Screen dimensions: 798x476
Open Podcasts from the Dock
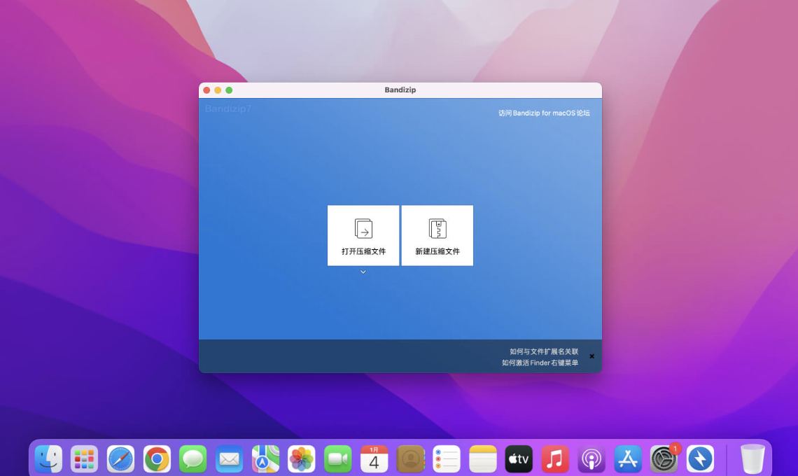591,458
